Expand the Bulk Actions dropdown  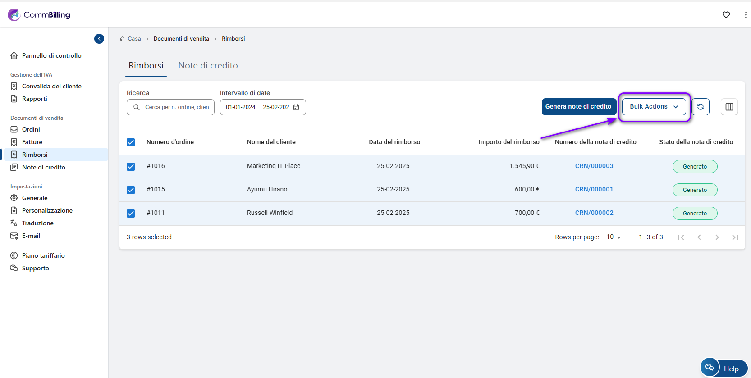click(x=654, y=107)
